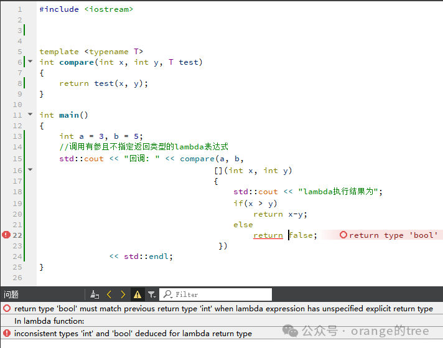Click line number 15 in the gutter

[17, 159]
